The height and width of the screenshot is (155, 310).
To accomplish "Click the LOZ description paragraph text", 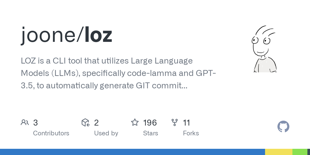I will click(118, 73).
